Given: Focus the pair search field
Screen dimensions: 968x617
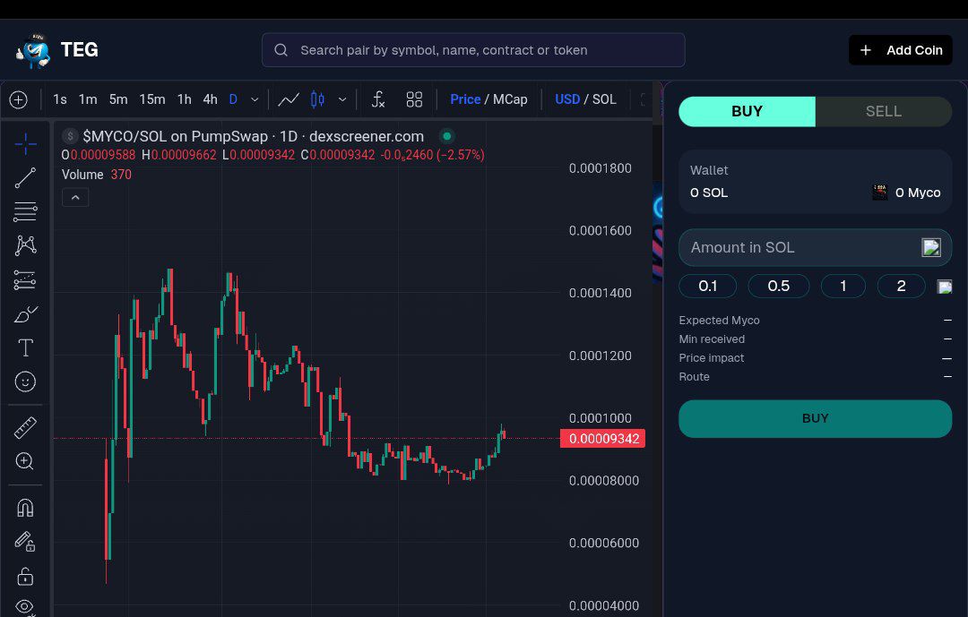Looking at the screenshot, I should click(x=473, y=50).
